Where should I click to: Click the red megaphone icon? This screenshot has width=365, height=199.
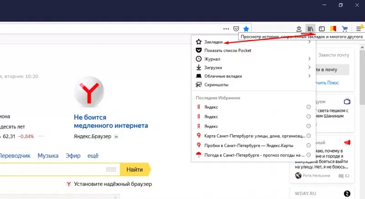pos(347,142)
